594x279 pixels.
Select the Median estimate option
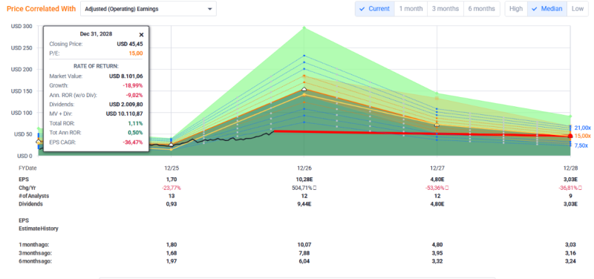[x=547, y=9]
